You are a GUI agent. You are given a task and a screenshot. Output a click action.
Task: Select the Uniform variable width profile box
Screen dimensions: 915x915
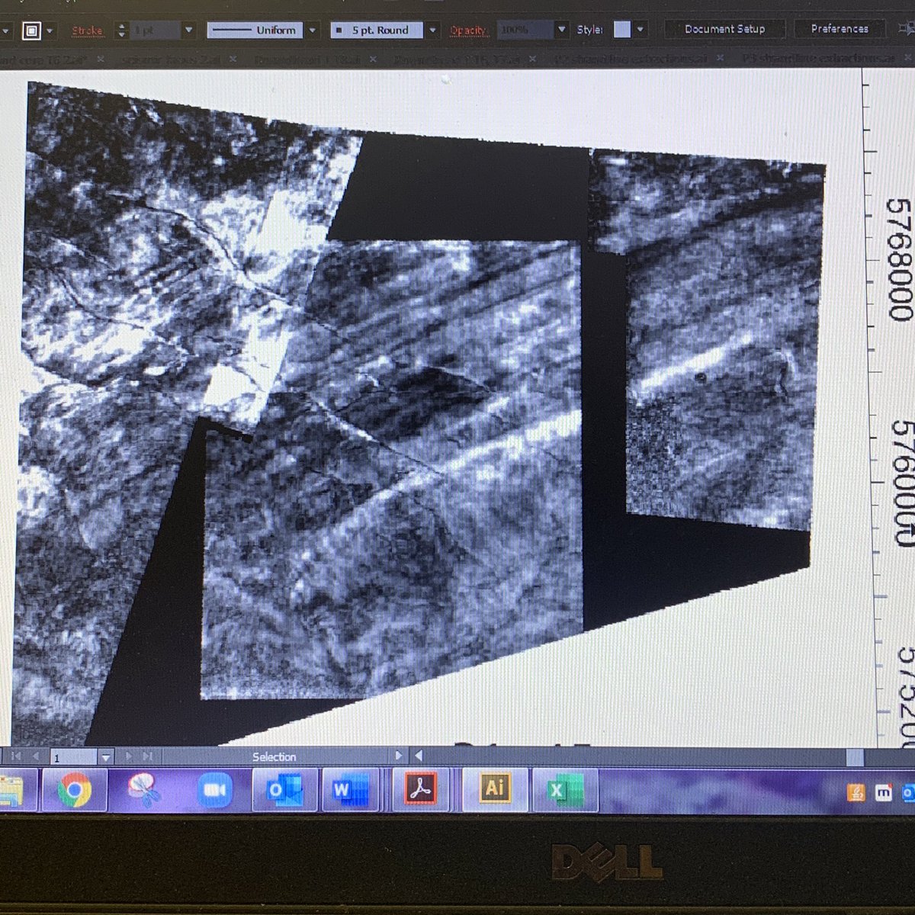[253, 30]
